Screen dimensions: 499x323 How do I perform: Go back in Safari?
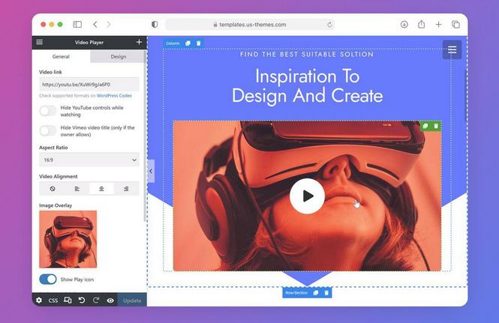(95, 24)
